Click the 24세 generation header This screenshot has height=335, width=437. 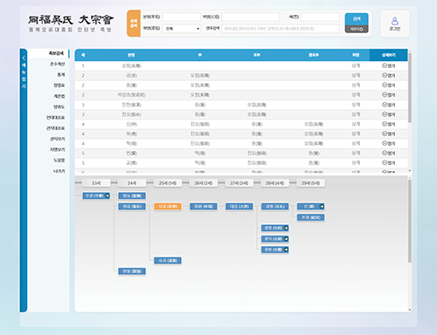pyautogui.click(x=132, y=183)
